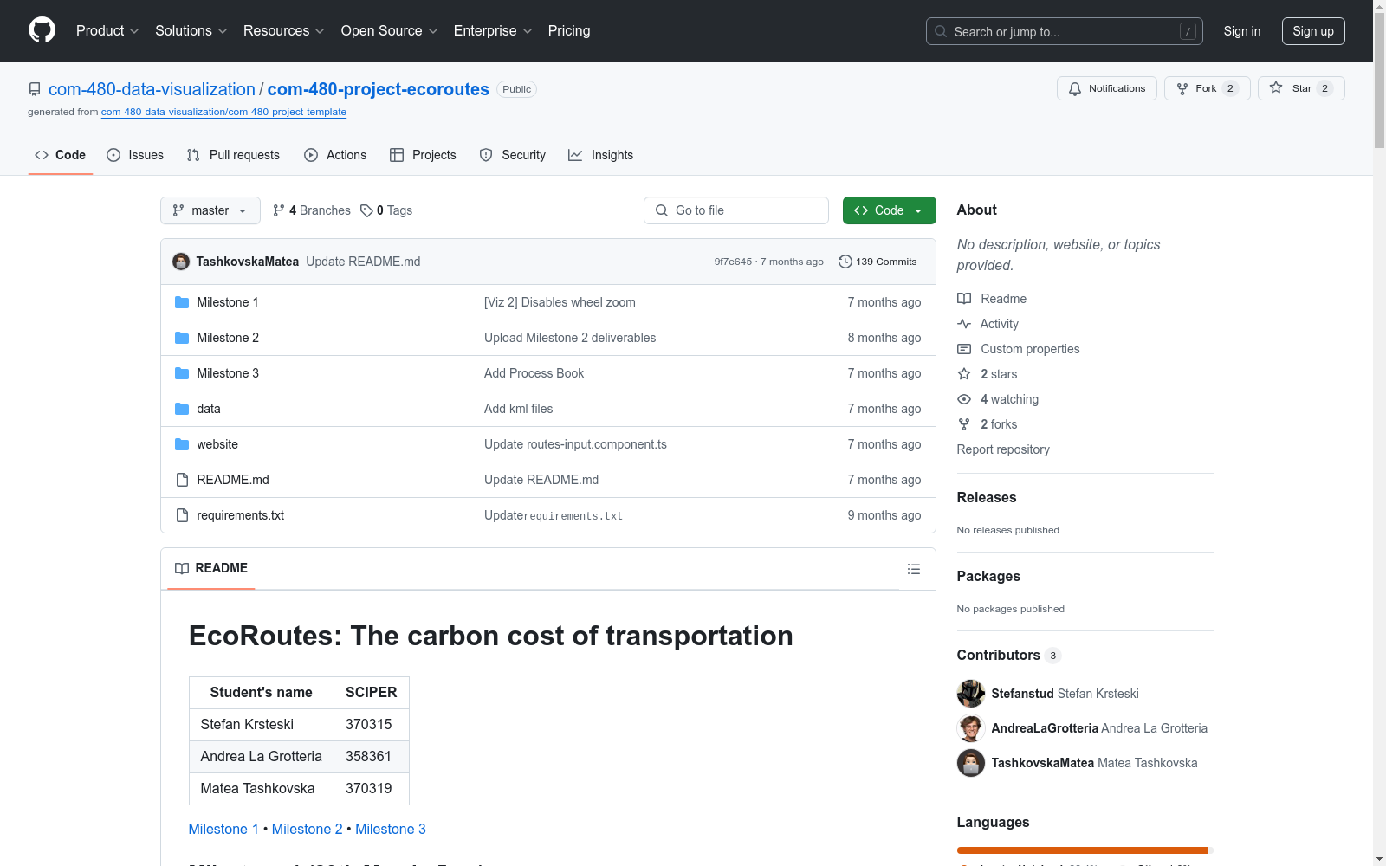
Task: Click Stefanstud's contributor avatar
Action: [971, 694]
